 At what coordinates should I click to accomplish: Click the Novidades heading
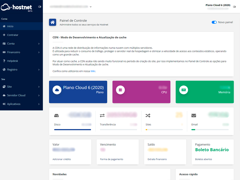(x=59, y=174)
